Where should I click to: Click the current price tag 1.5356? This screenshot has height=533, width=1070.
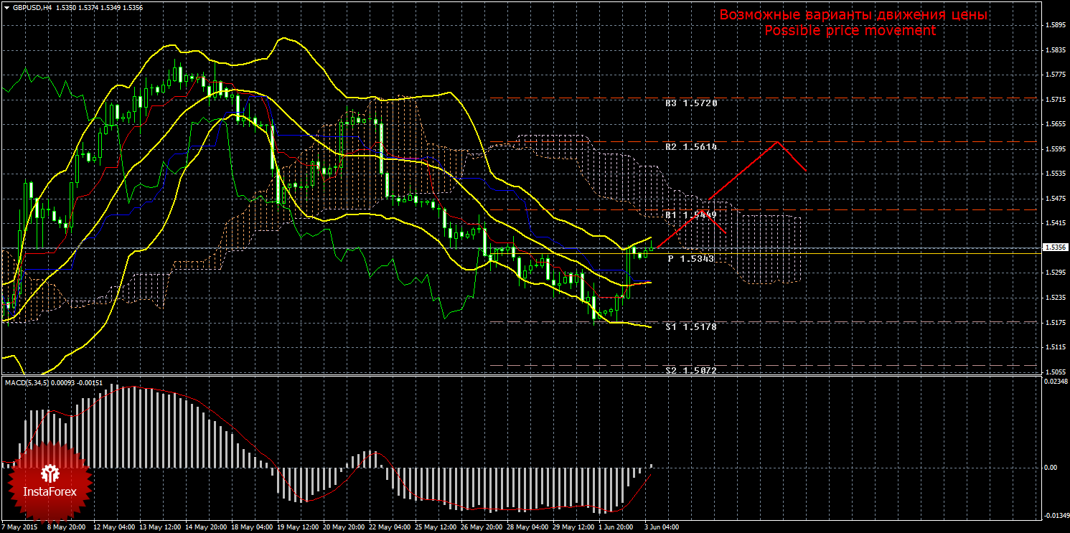pos(1055,247)
